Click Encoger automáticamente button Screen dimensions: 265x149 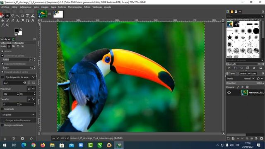[x=18, y=120]
